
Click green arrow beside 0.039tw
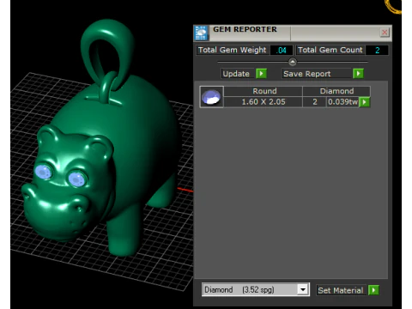pos(365,102)
